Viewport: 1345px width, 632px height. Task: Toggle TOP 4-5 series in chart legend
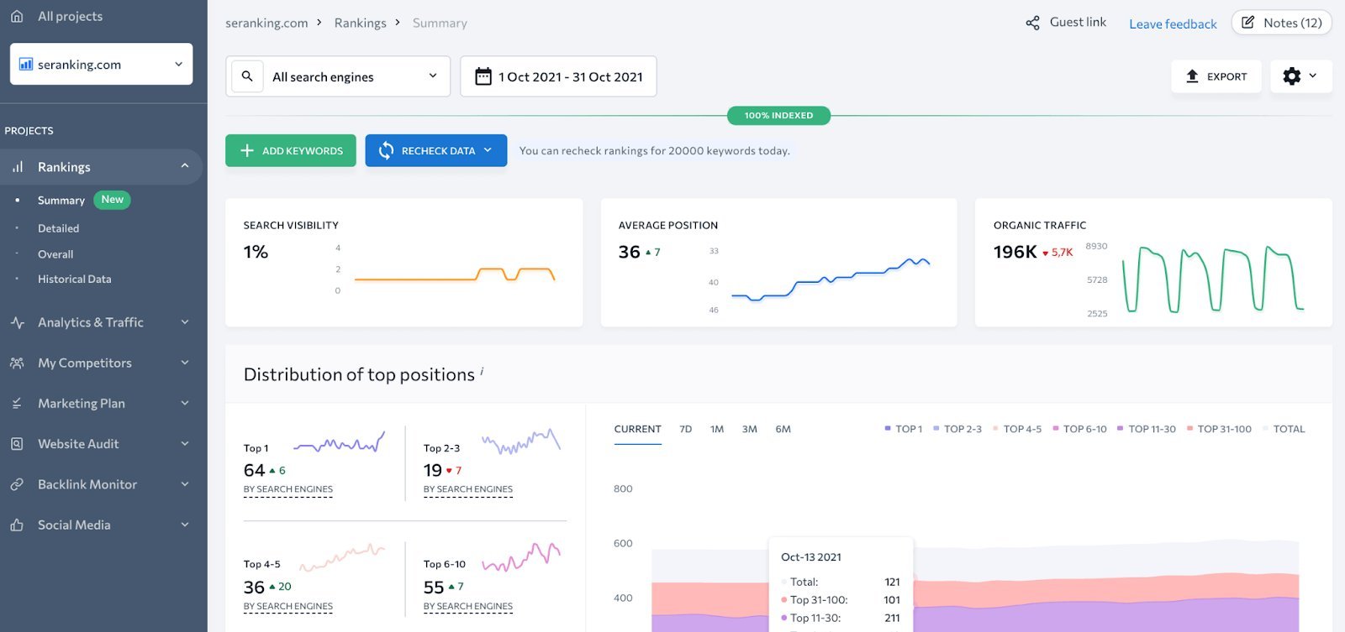tap(1017, 429)
